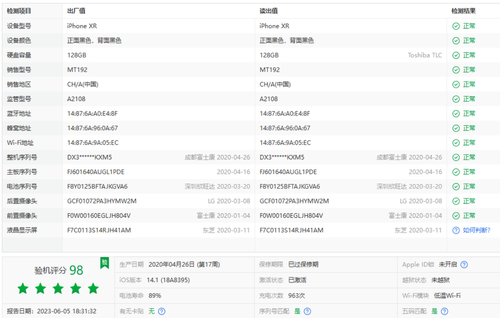Click the 读出值 column header
The width and height of the screenshot is (500, 318).
click(x=268, y=11)
